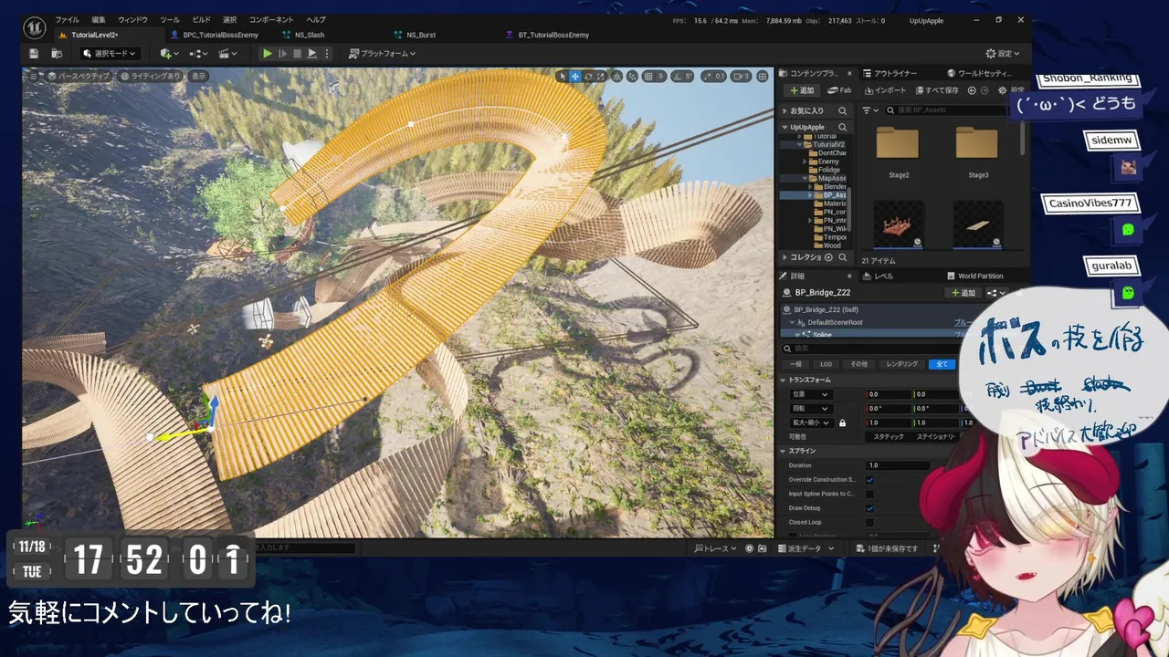Click the green Play button
The height and width of the screenshot is (657, 1169).
tap(267, 54)
